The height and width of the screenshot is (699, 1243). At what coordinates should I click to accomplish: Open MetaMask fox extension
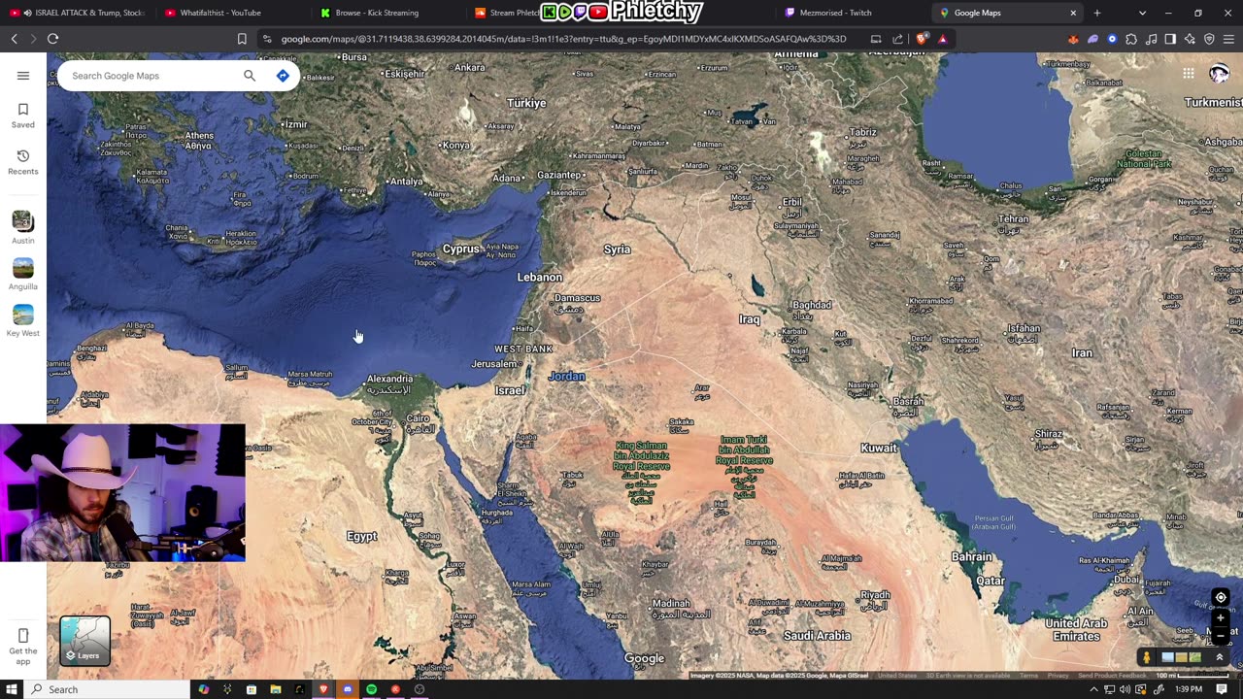1073,39
